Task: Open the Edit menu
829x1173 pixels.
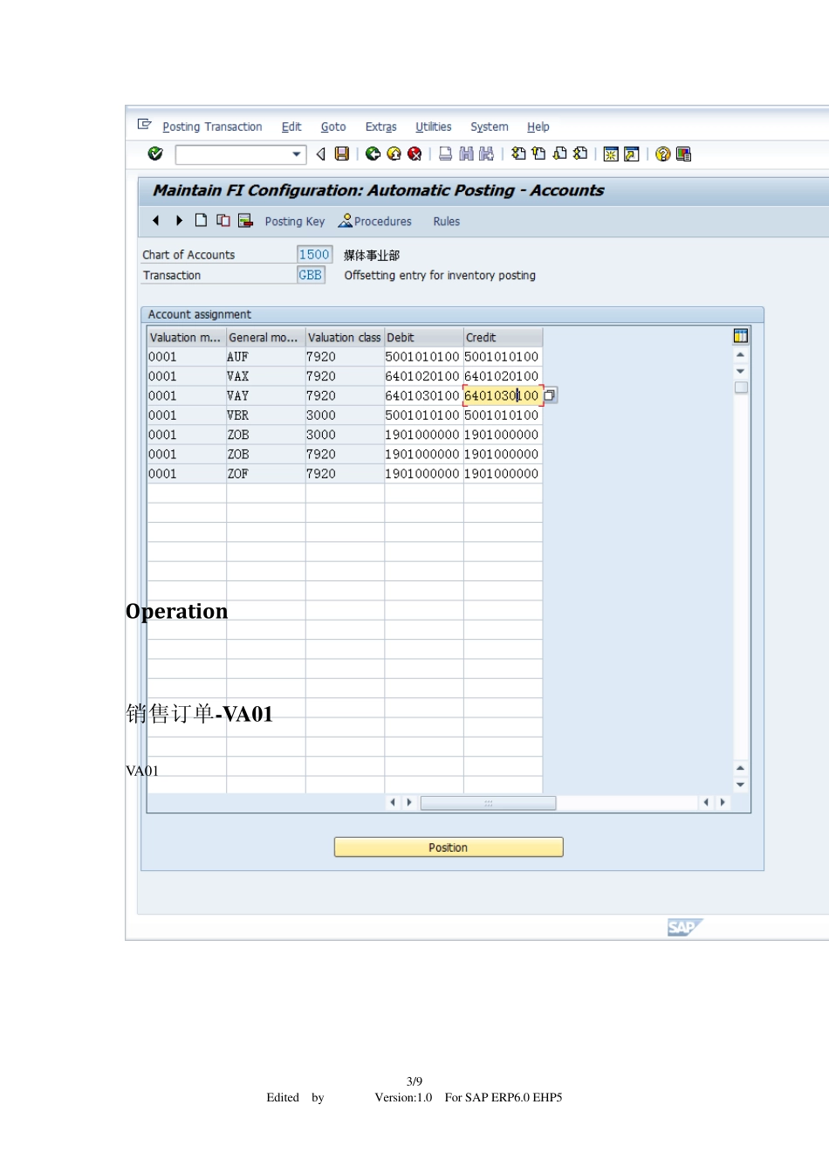Action: point(291,127)
